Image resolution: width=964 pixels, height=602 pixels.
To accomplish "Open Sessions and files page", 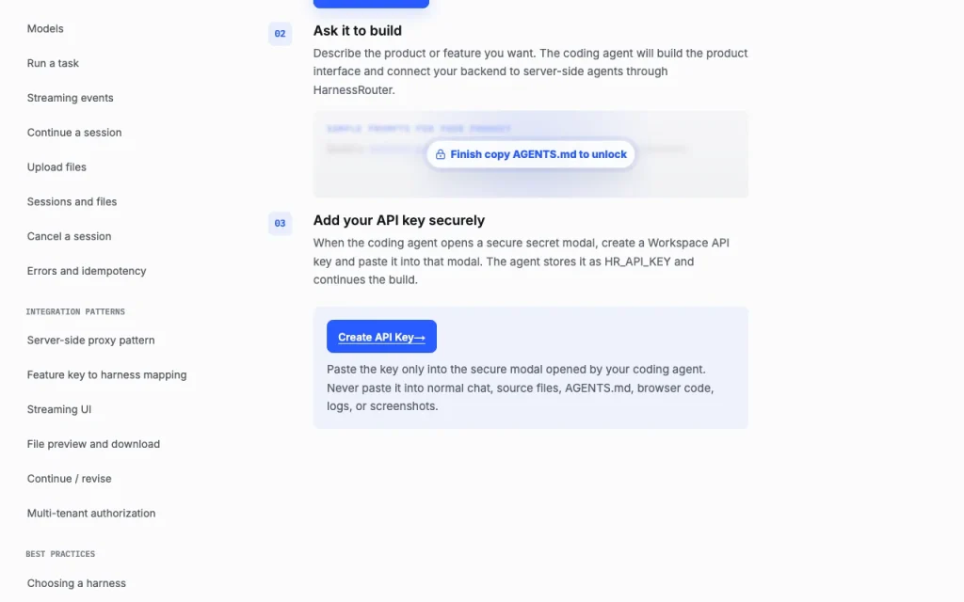I will [x=72, y=201].
